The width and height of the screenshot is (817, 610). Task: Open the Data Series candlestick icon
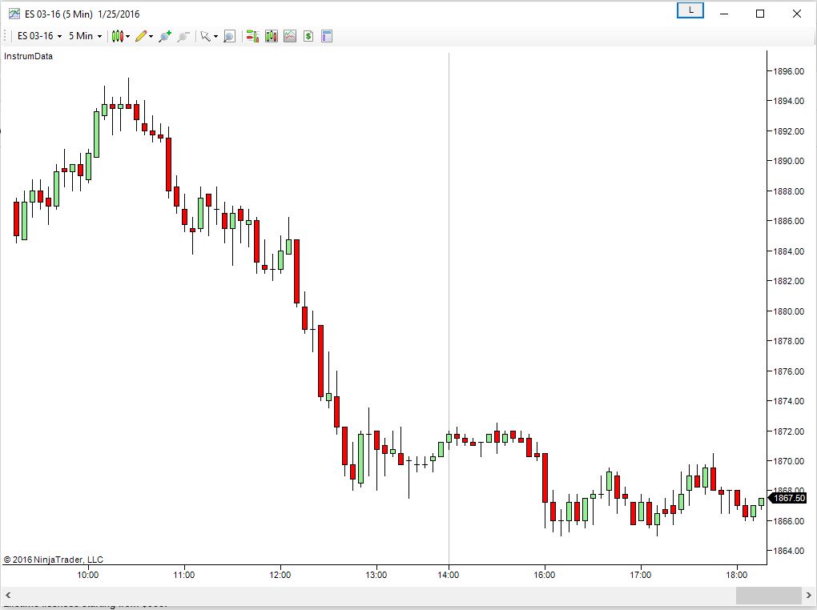click(x=272, y=36)
